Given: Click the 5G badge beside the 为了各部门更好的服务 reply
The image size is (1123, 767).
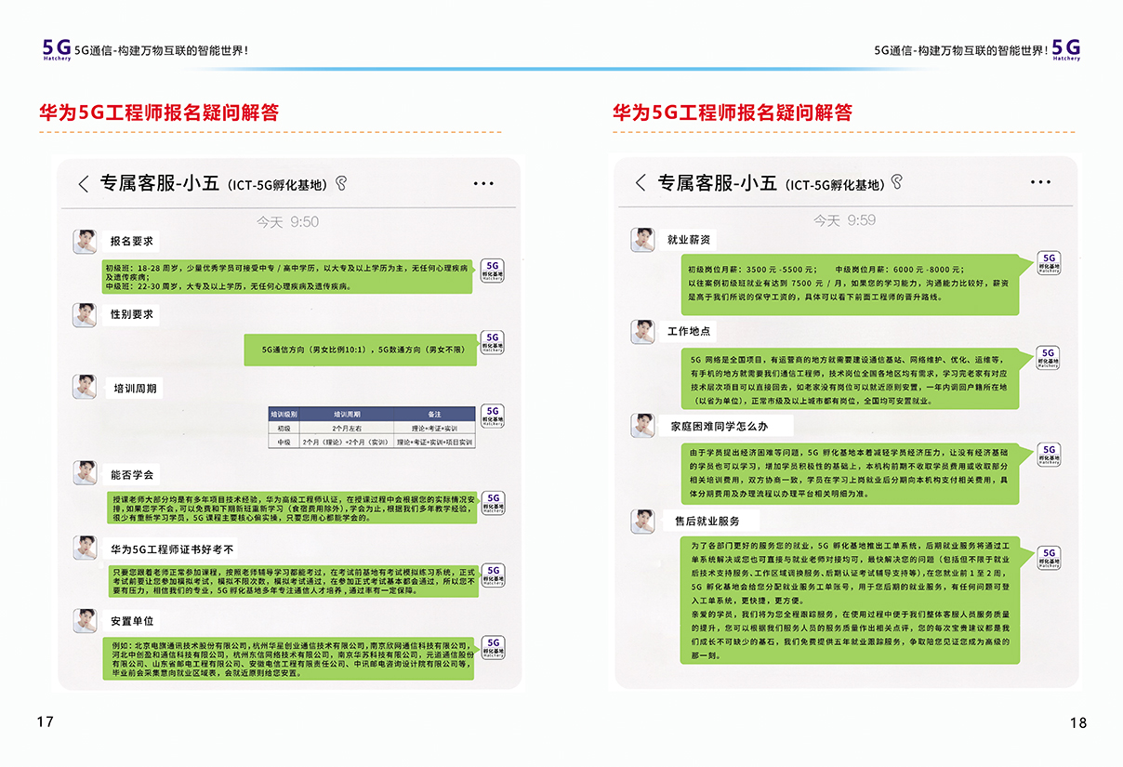Looking at the screenshot, I should coord(1049,558).
